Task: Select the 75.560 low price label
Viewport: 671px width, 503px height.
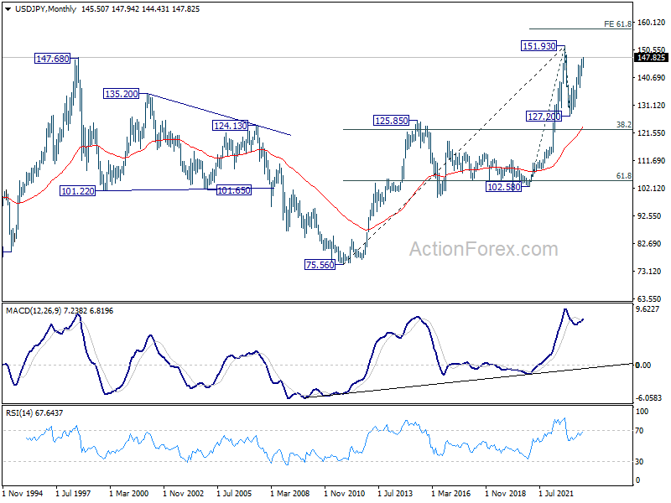Action: coord(320,265)
